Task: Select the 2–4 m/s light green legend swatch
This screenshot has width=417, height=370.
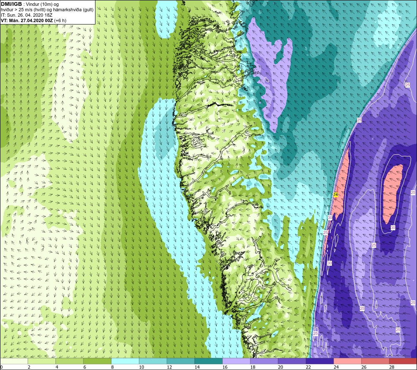Action: pyautogui.click(x=41, y=361)
